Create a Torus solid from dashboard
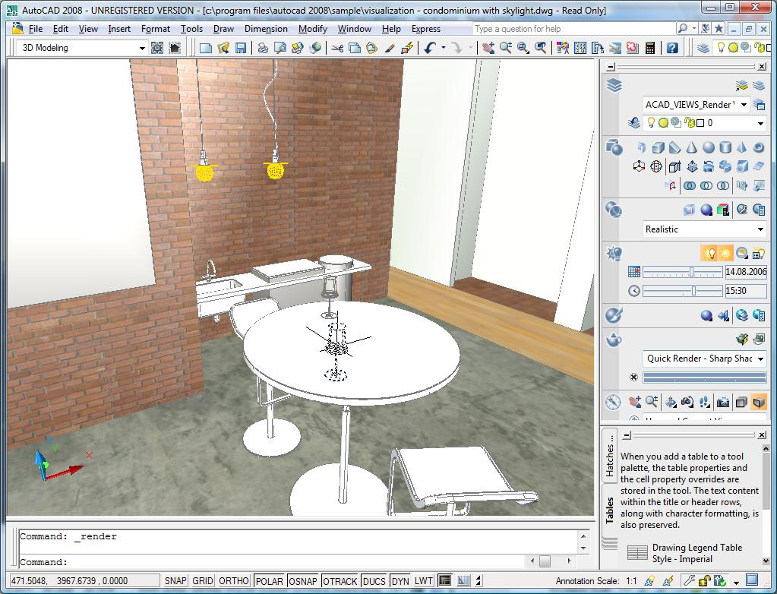This screenshot has width=777, height=594. pos(758,147)
